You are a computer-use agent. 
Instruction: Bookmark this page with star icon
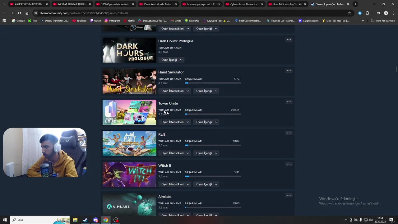(x=349, y=13)
